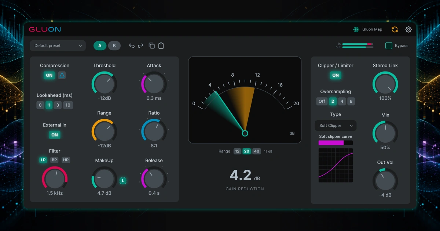The width and height of the screenshot is (440, 231).
Task: Set meter range to 20
Action: [x=247, y=151]
